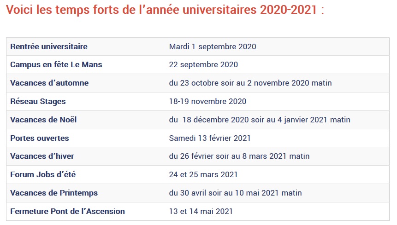
Task: Select the winter holiday dates starting 26 février
Action: point(239,156)
